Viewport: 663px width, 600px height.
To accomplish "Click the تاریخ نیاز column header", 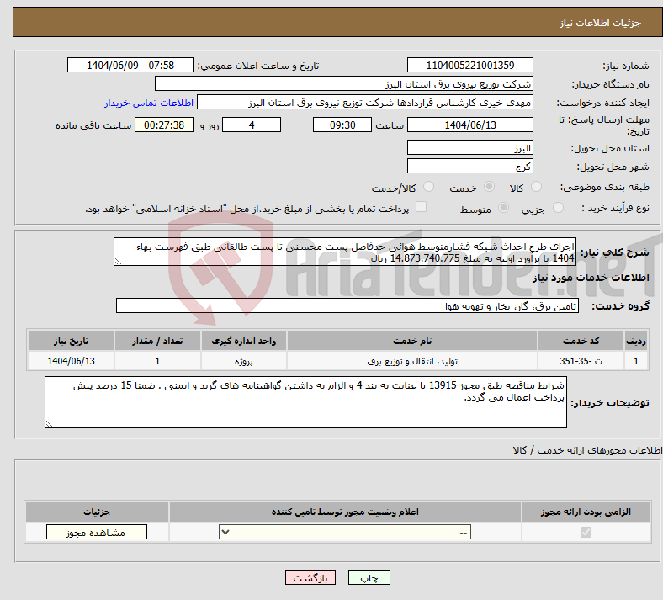I will pos(71,341).
